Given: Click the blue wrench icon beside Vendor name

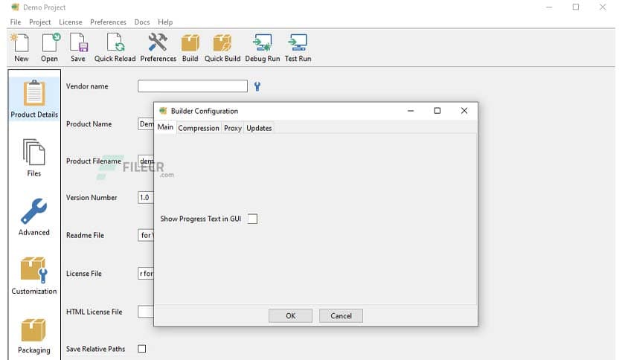Looking at the screenshot, I should 257,86.
